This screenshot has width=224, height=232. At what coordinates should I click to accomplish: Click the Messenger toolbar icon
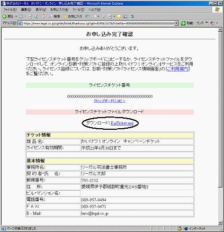tap(132, 16)
